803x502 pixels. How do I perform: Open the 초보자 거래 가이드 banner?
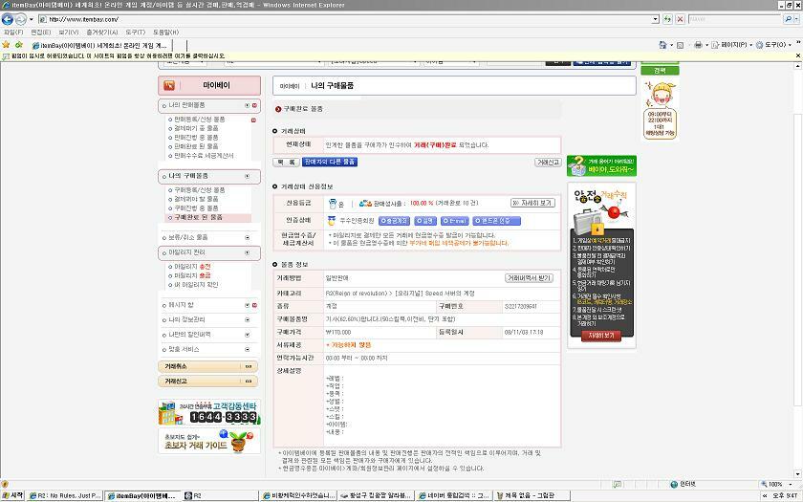[209, 441]
